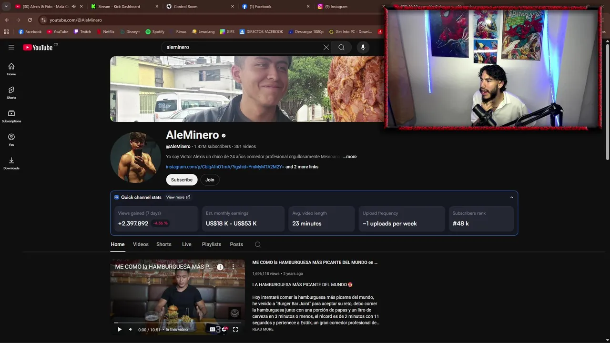
Task: Mute the featured video volume
Action: tap(131, 329)
